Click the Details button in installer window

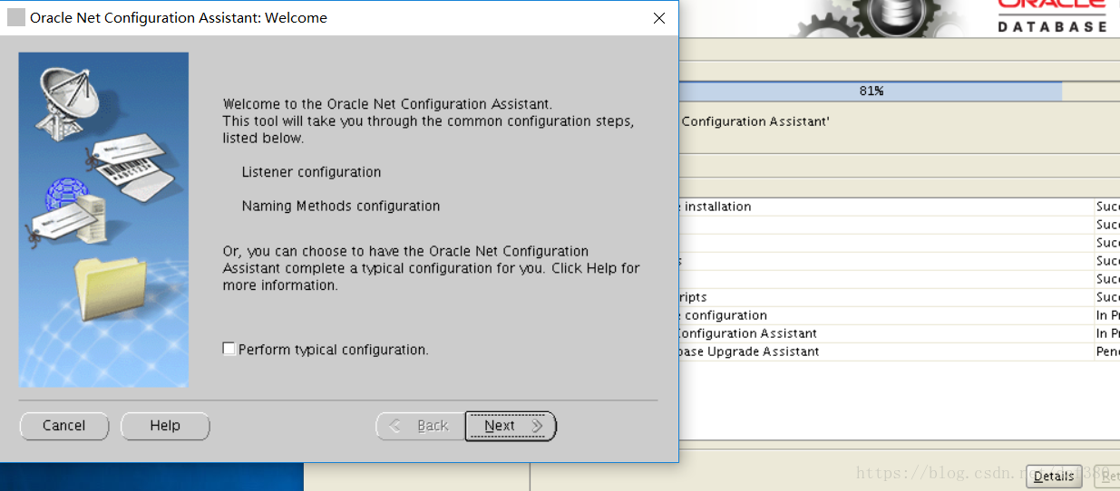[1054, 477]
